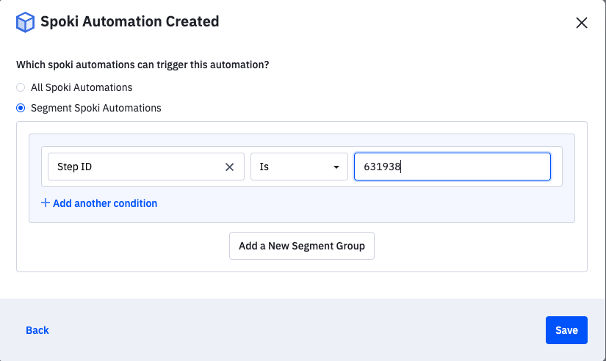Click the "Which spoki automations can trigger" question text
This screenshot has width=606, height=361.
point(143,65)
